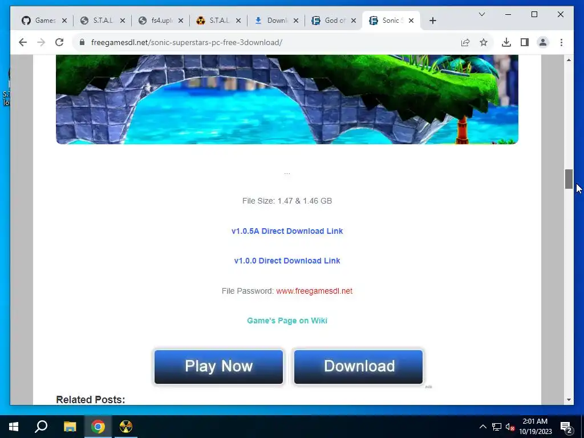Viewport: 584px width, 438px height.
Task: Open the Game's Page on Wiki link
Action: 287,321
